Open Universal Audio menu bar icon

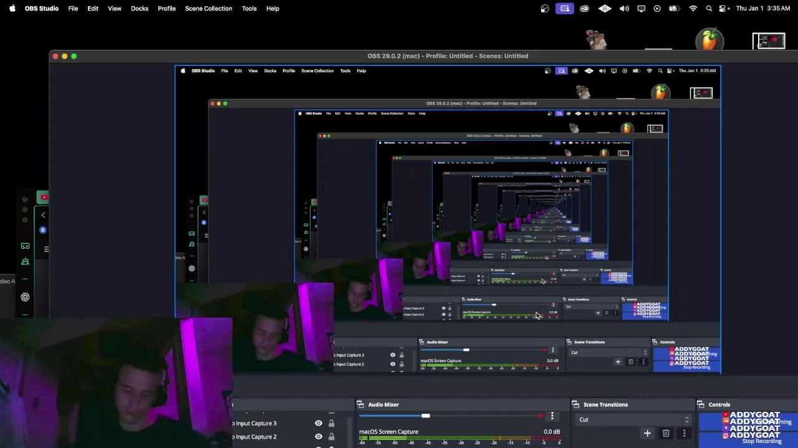[x=605, y=9]
